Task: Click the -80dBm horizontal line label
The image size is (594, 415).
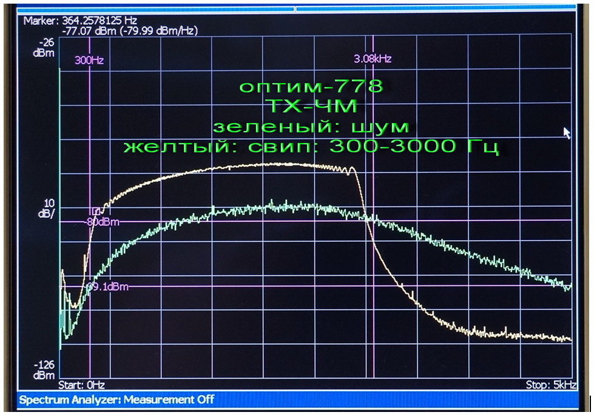Action: coord(101,222)
